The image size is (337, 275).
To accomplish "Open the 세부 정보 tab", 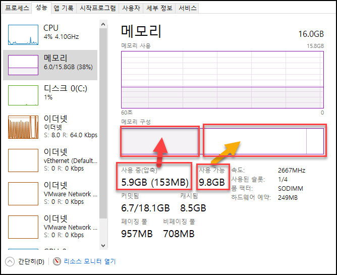I will (159, 8).
